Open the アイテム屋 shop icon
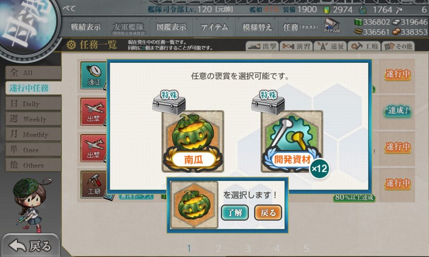 [331, 26]
